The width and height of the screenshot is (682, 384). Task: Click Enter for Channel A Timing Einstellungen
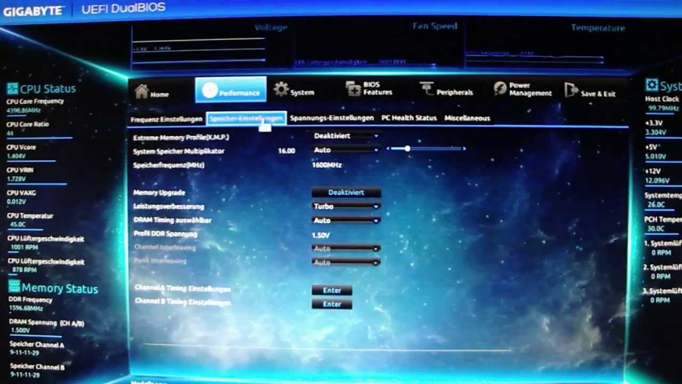(332, 290)
